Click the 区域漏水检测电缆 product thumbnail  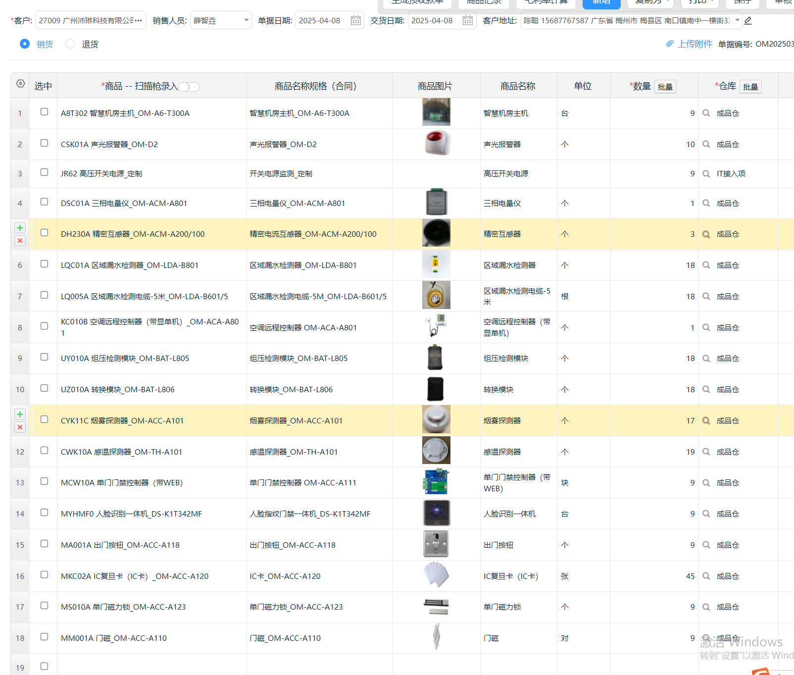pos(436,295)
